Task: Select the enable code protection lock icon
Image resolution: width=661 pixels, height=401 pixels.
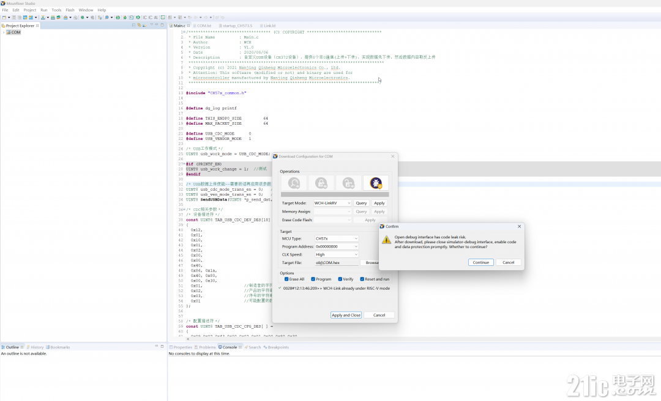Action: click(321, 183)
